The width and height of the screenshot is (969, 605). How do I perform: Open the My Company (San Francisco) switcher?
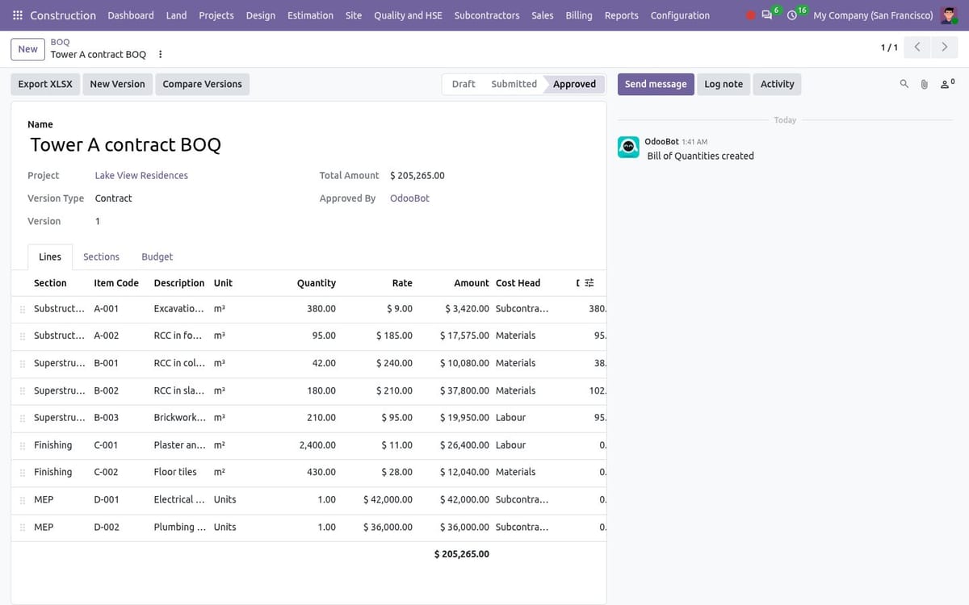(873, 15)
